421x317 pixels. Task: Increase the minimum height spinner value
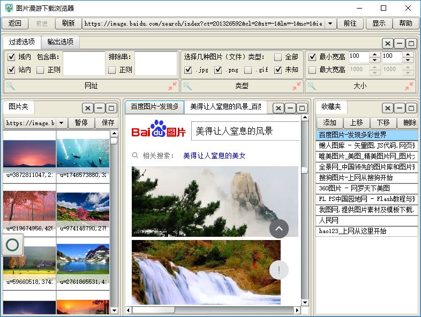click(408, 54)
